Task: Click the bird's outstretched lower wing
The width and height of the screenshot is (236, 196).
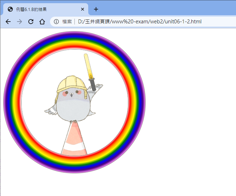Action: pyautogui.click(x=50, y=111)
